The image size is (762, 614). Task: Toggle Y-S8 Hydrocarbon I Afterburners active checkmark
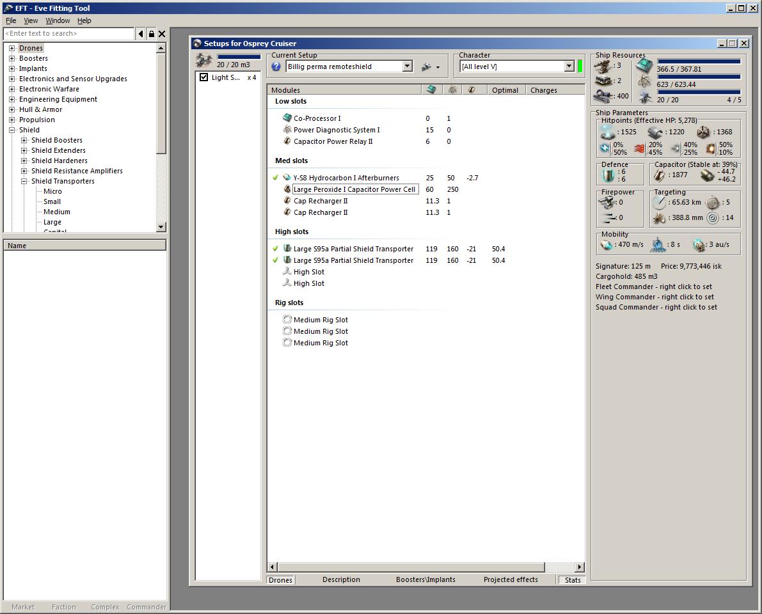[x=276, y=178]
